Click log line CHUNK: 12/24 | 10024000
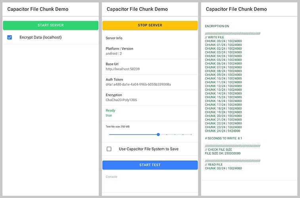 point(223,86)
